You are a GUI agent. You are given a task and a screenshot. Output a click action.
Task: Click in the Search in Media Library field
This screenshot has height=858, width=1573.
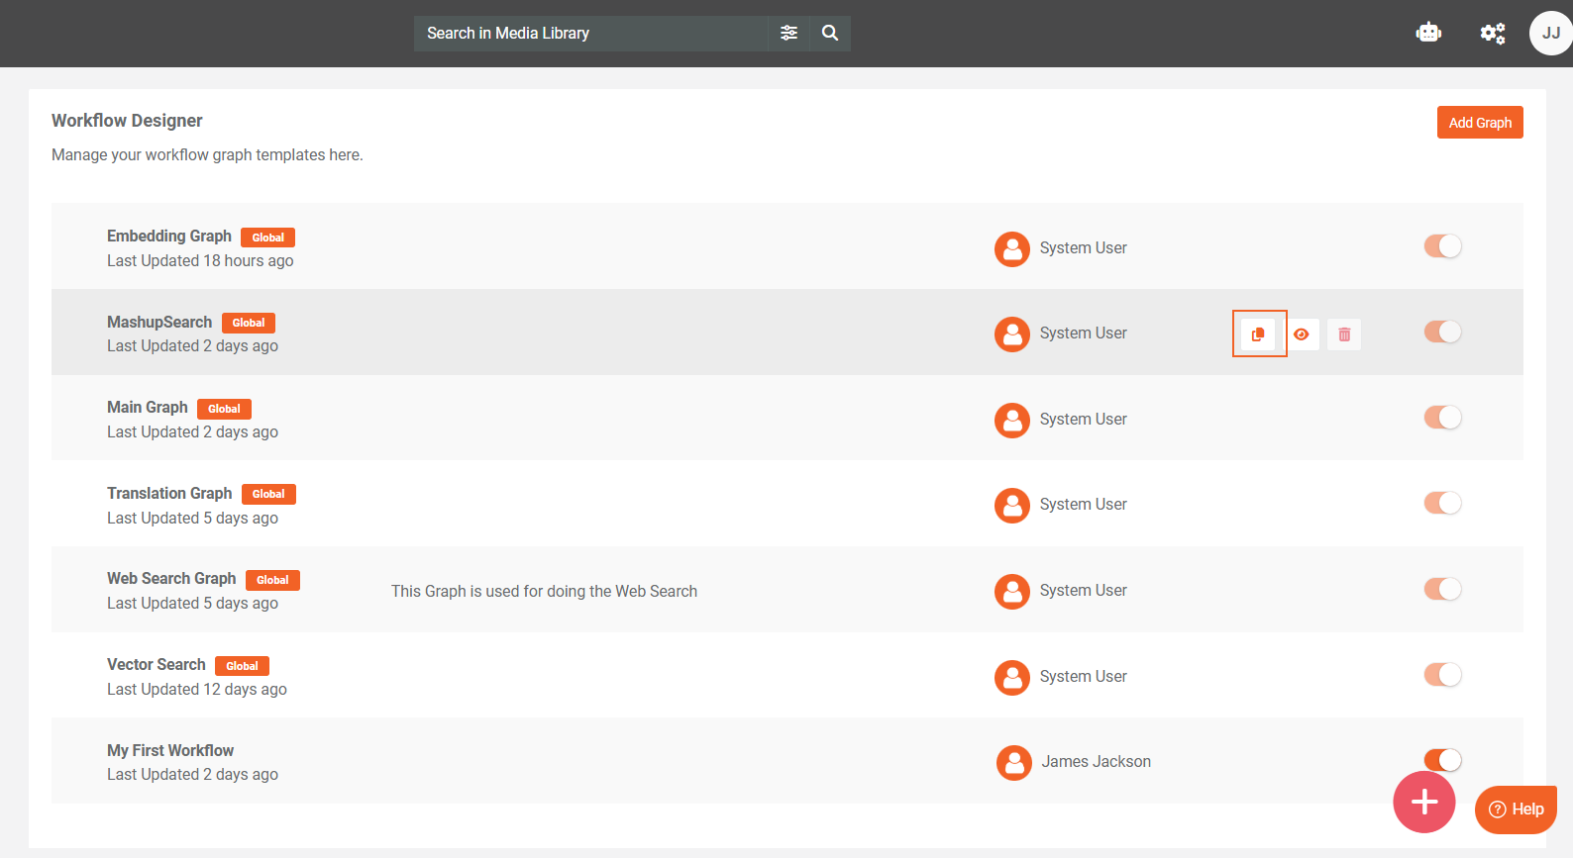589,34
